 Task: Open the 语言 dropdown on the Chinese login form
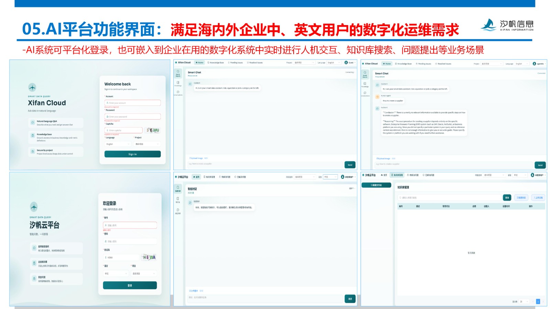(116, 274)
